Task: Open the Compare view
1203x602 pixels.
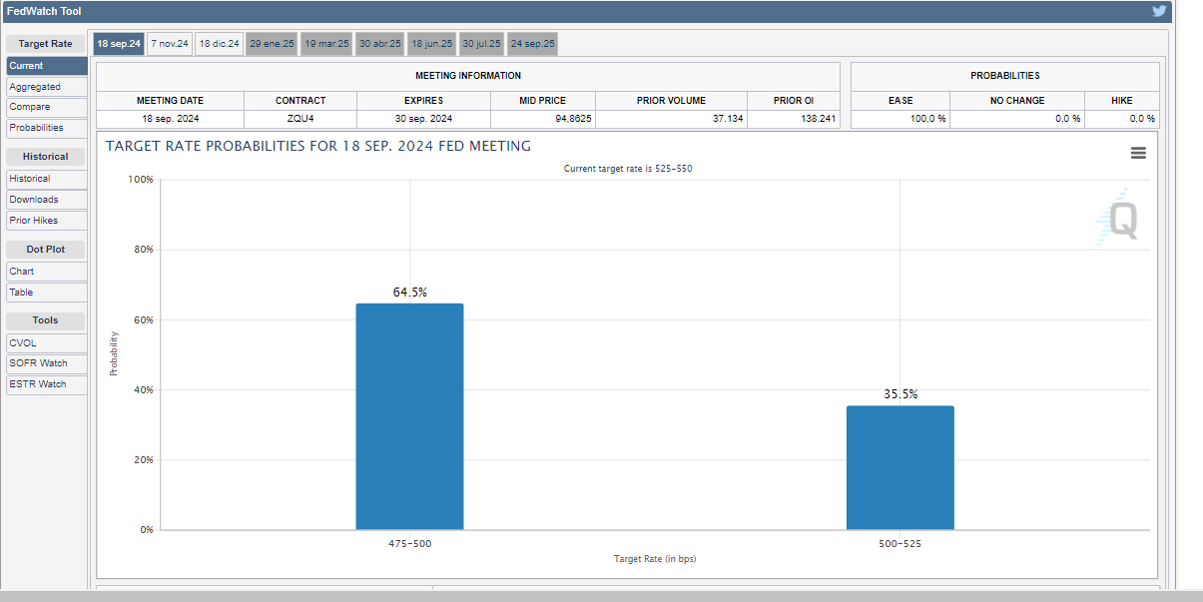Action: (x=47, y=107)
